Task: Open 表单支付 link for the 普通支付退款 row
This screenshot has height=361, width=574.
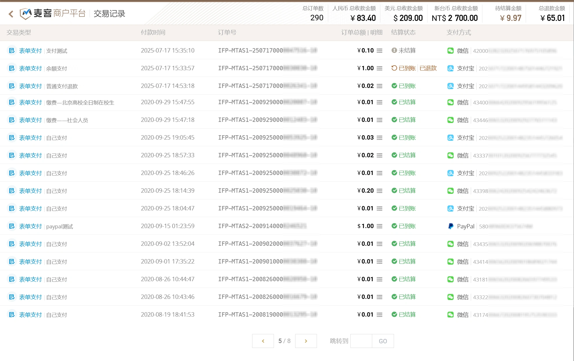Action: 31,86
